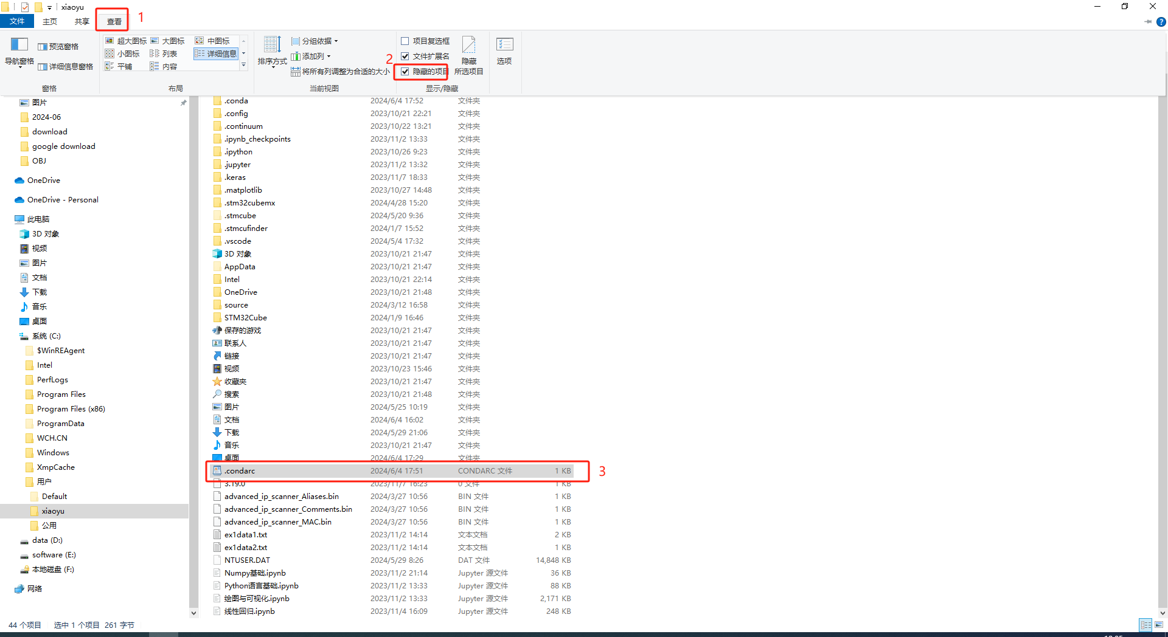Click the ribbon help question mark icon
The image size is (1168, 637).
pyautogui.click(x=1161, y=22)
